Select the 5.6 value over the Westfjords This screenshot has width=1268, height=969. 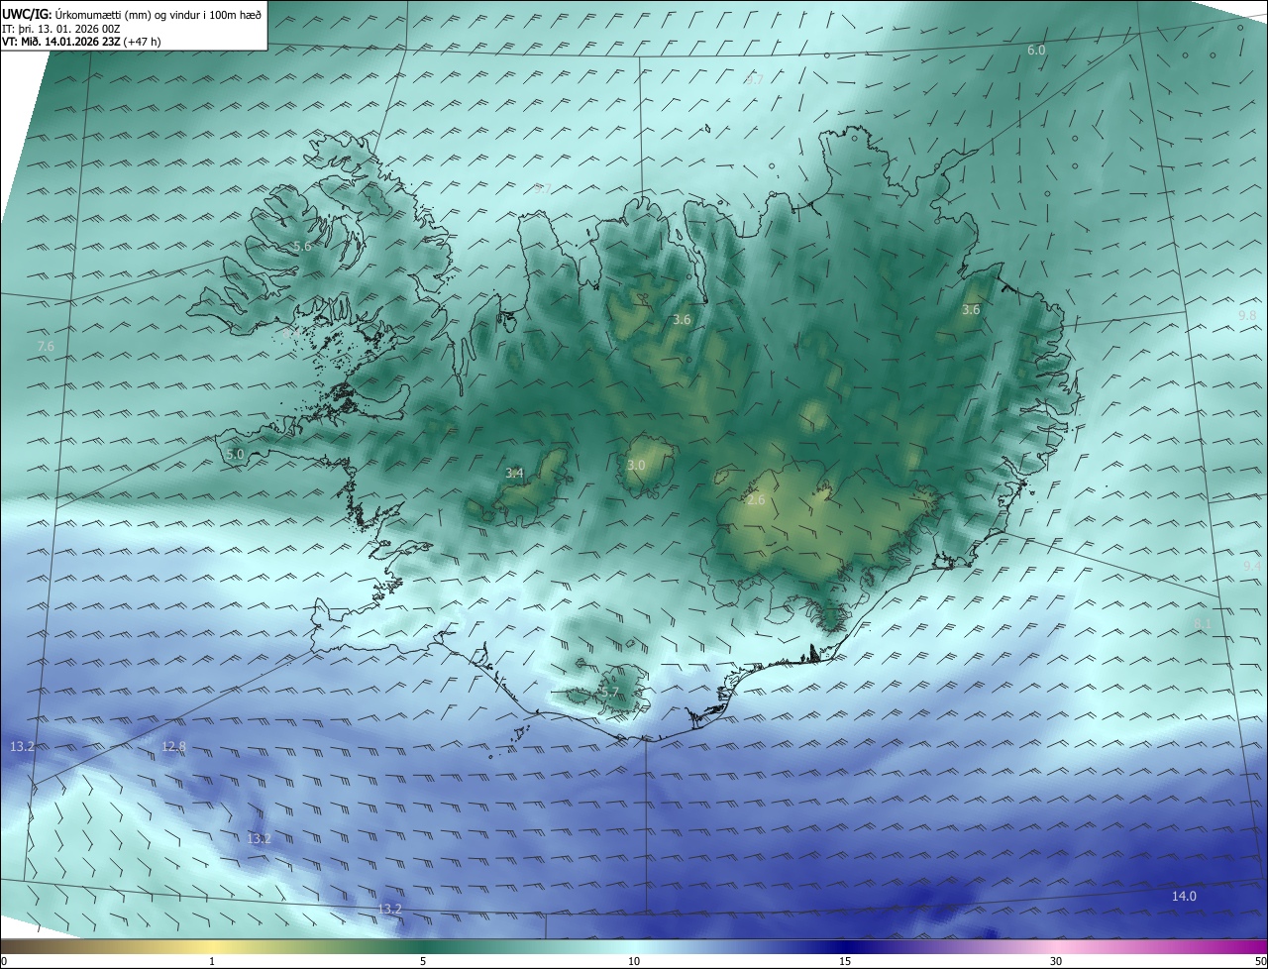(x=302, y=246)
